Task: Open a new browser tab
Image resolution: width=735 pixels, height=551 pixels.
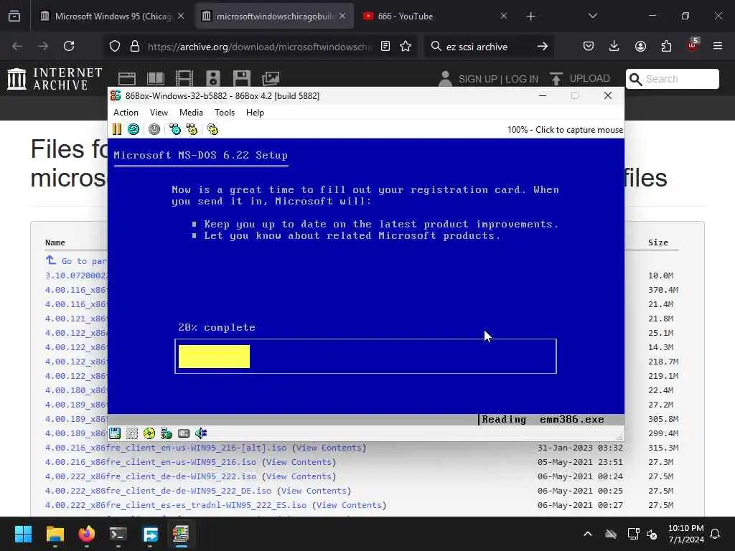Action: pos(530,17)
